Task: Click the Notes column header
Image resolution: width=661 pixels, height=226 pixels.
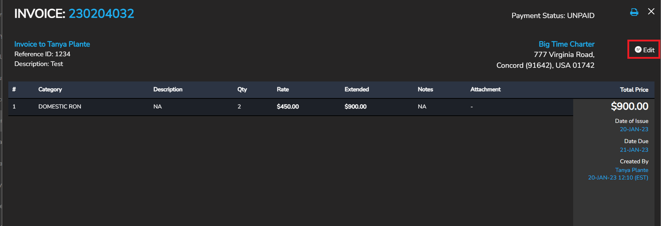Action: [x=425, y=89]
